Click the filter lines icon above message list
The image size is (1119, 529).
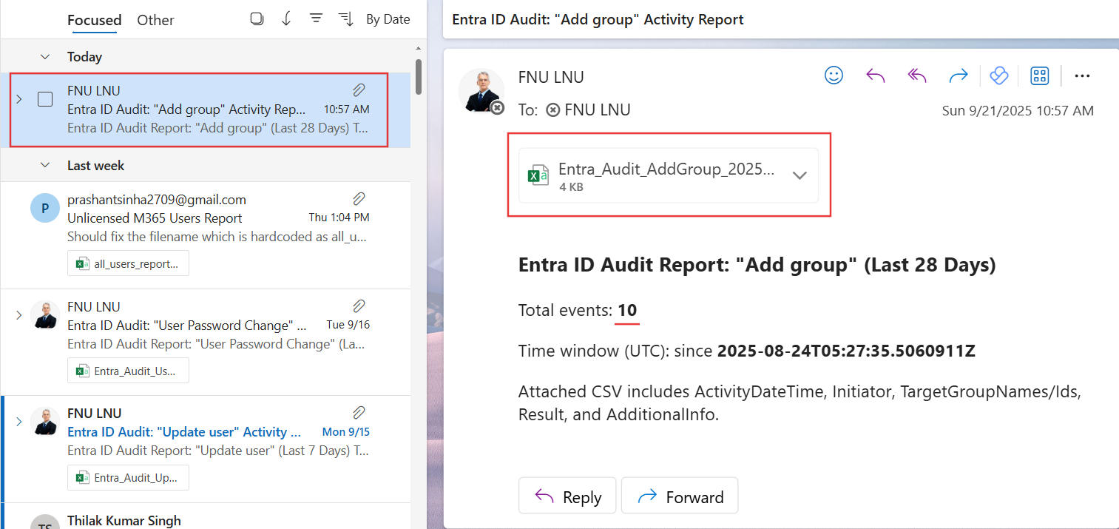(316, 19)
